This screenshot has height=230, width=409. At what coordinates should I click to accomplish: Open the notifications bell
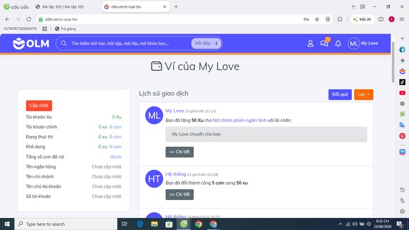point(338,43)
